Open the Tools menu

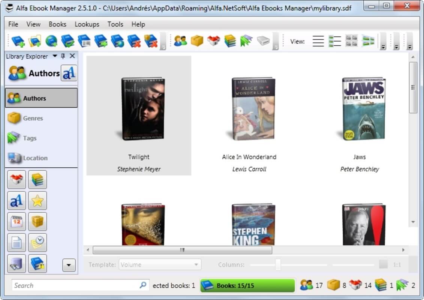[115, 24]
